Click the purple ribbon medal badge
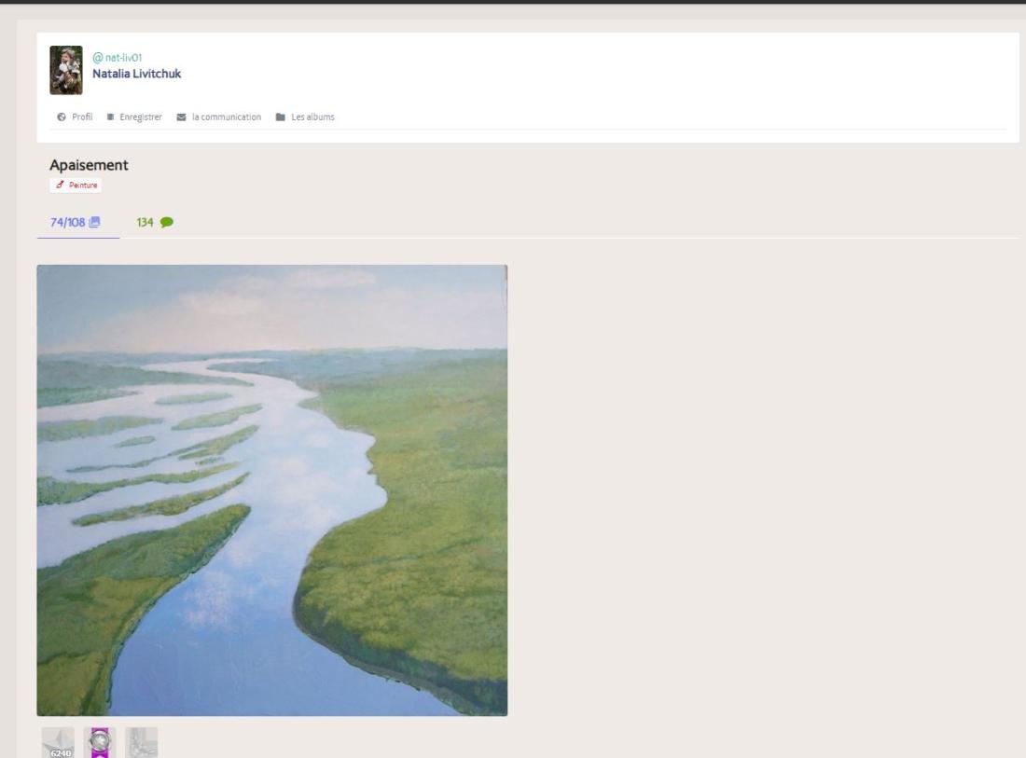The height and width of the screenshot is (758, 1026). 100,743
